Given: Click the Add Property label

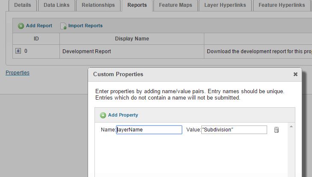Looking at the screenshot, I should point(123,115).
